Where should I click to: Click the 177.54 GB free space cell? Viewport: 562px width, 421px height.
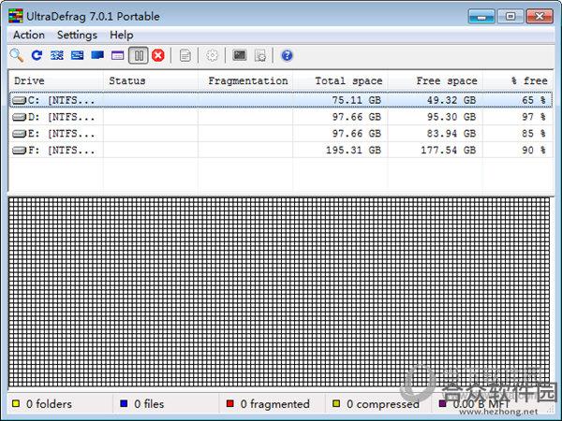click(449, 151)
